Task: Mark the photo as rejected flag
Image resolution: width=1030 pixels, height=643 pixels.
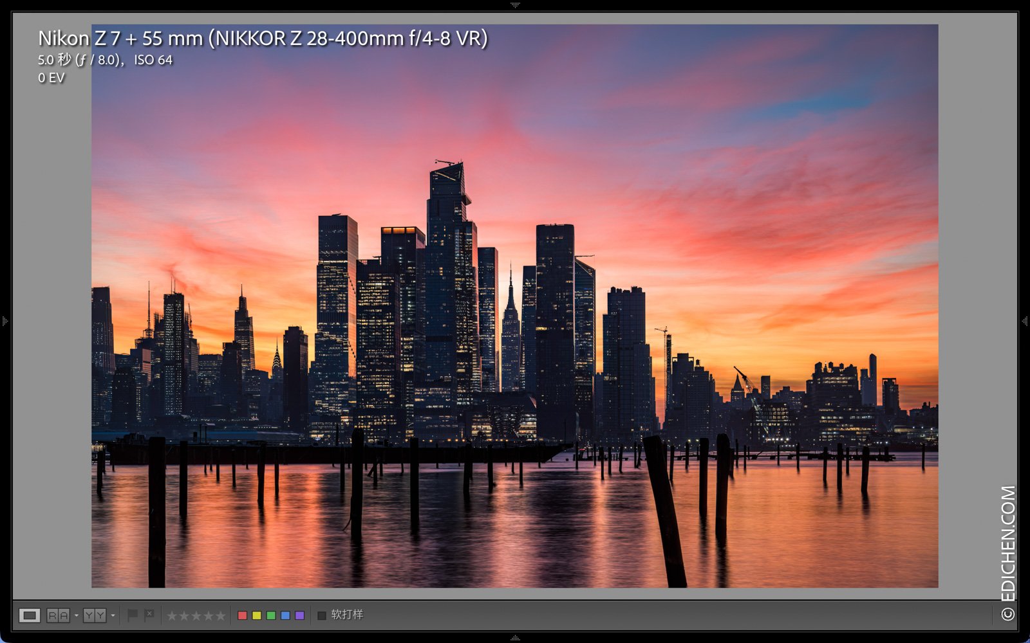Action: click(149, 615)
